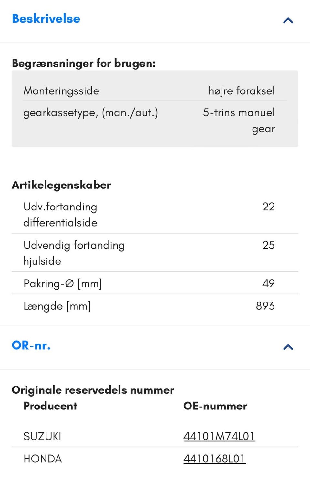Screen dimensions: 310x477
Task: Click the Pakring-Ø [mm] property label
Action: (x=63, y=283)
